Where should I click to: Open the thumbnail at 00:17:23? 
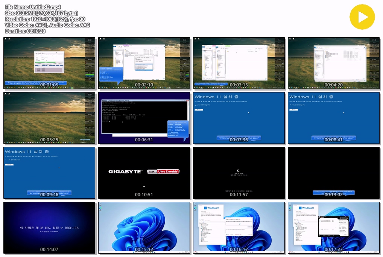[334, 228]
